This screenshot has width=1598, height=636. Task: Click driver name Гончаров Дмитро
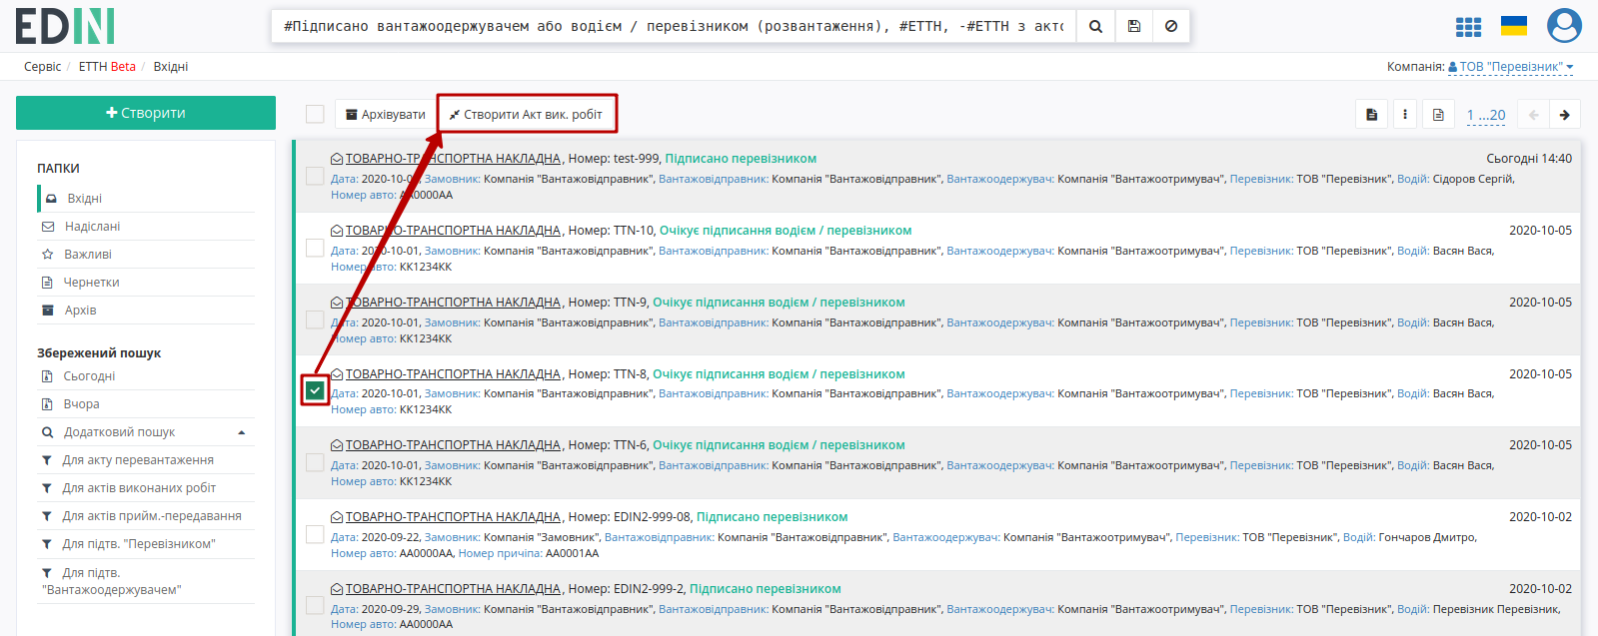(x=1427, y=537)
